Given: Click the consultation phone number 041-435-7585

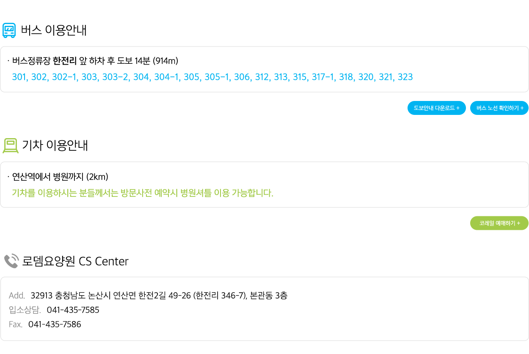Looking at the screenshot, I should 73,310.
